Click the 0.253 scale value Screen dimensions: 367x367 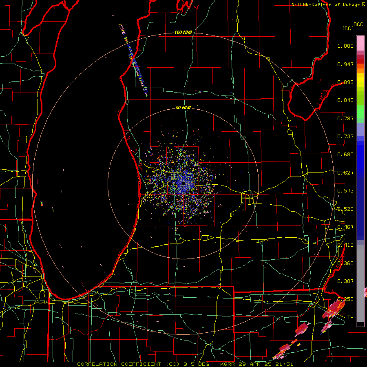point(345,299)
